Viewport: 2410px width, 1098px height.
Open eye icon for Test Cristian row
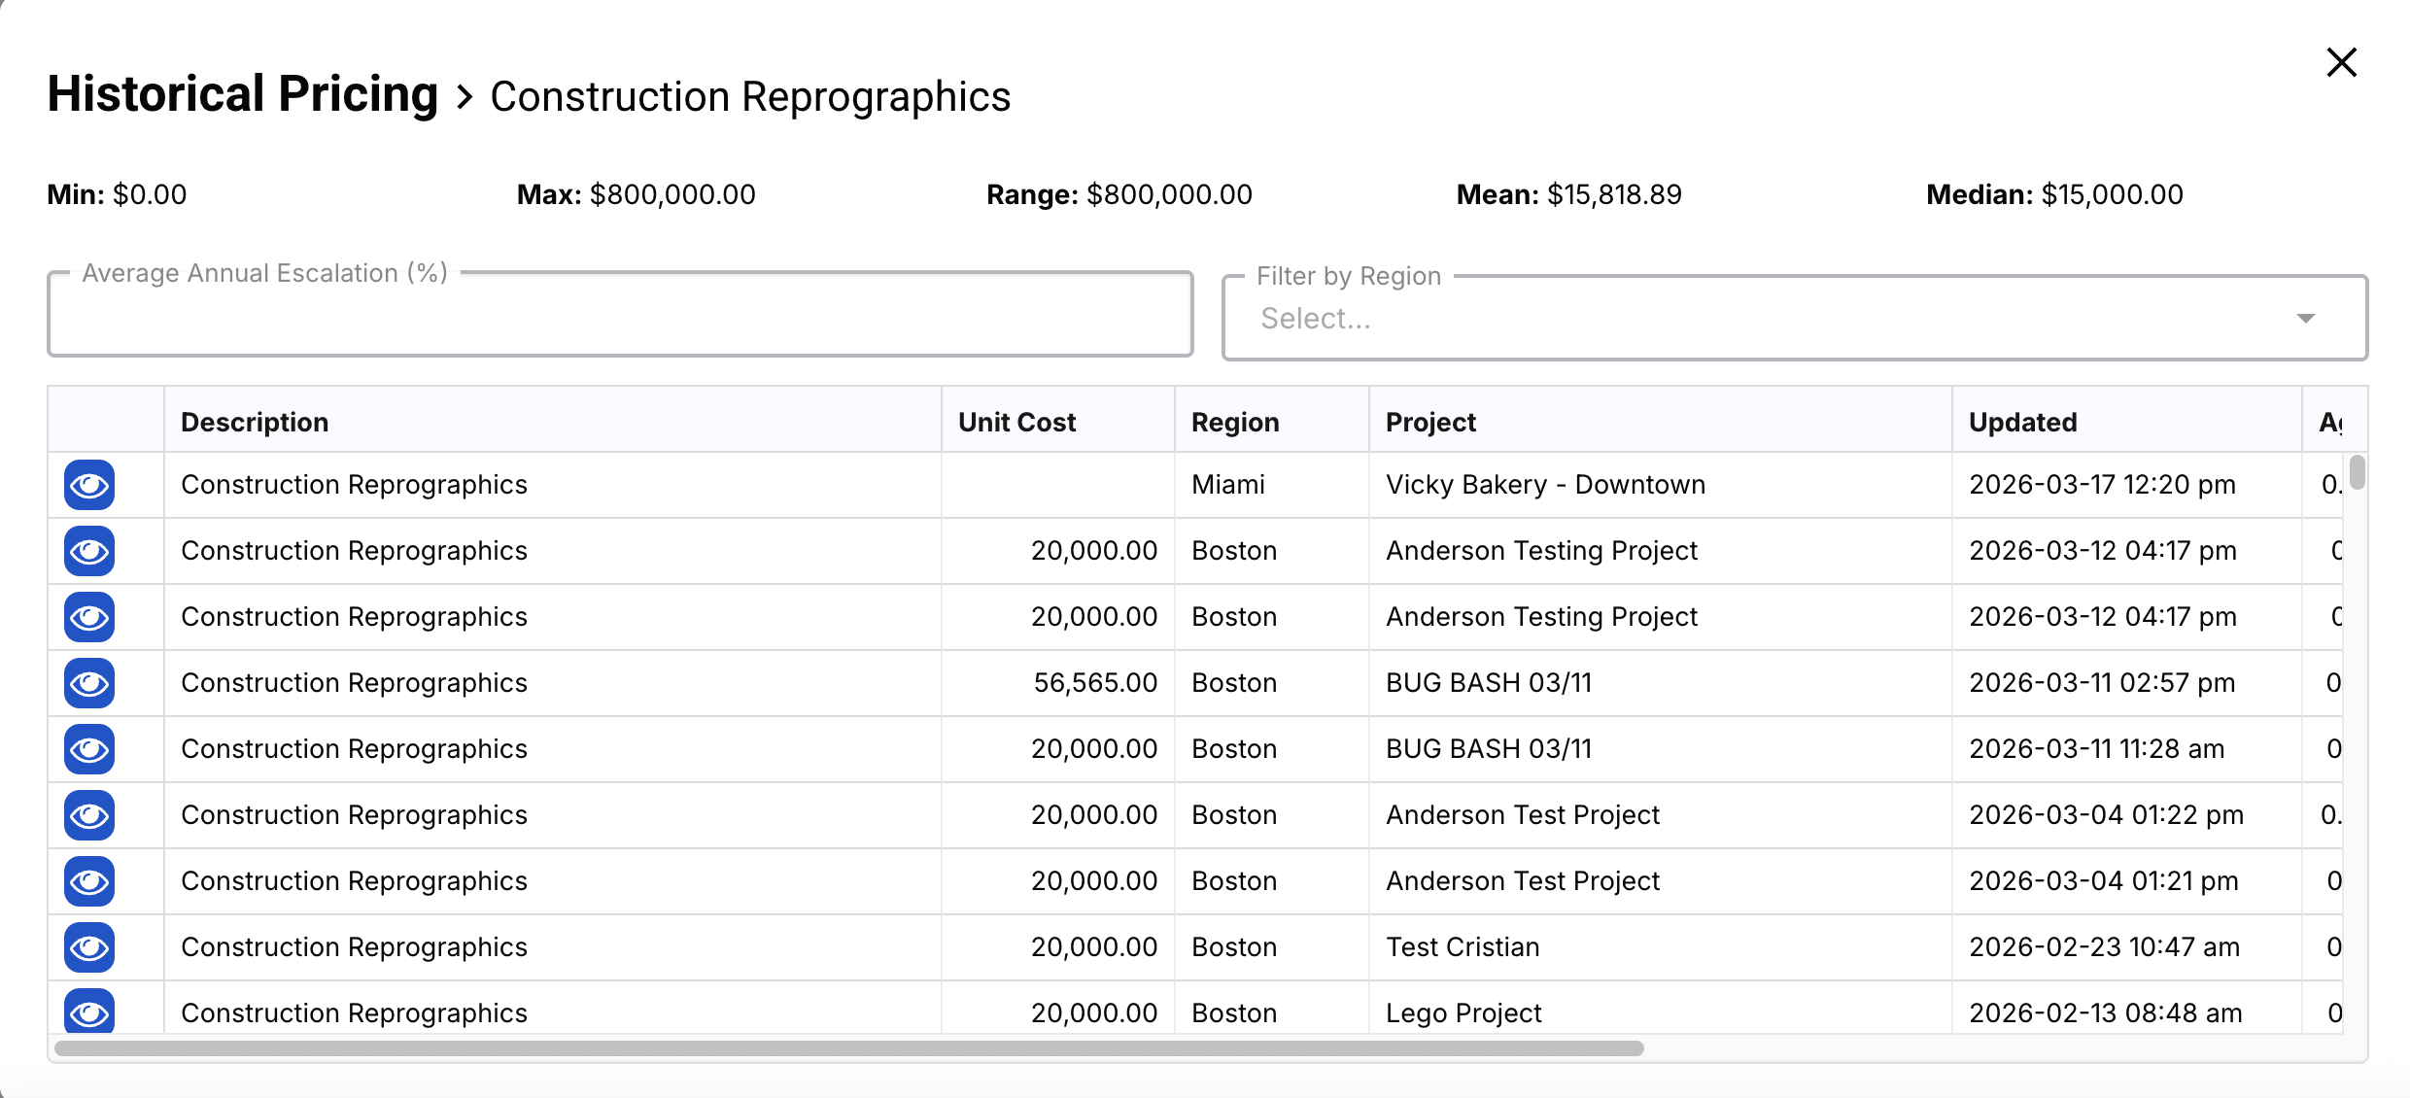click(89, 947)
